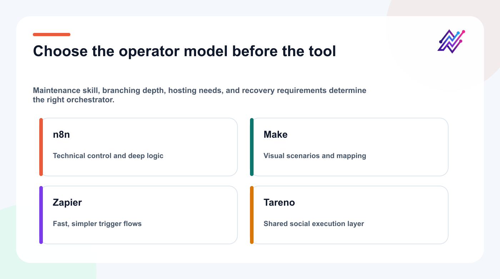Select the "Make" card title
The image size is (500, 279).
275,135
